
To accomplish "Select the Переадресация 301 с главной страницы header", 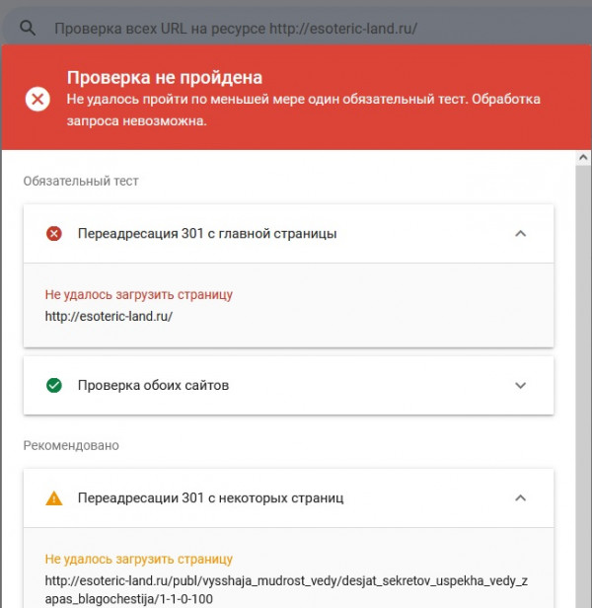I will (288, 234).
